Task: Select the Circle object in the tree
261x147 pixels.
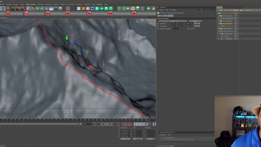Action: pos(227,36)
